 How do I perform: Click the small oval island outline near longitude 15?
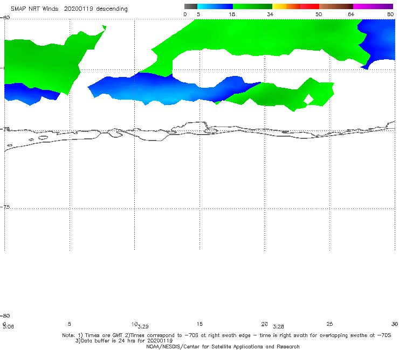[211, 131]
